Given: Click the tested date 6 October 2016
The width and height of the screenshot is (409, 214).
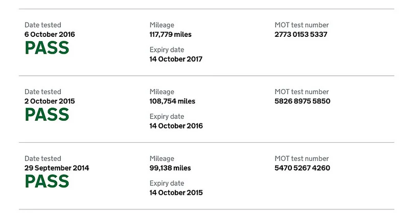Looking at the screenshot, I should coord(50,34).
